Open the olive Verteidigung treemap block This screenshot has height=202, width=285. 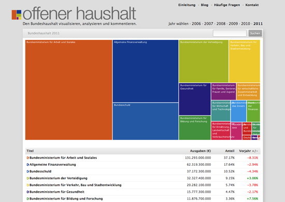click(204, 61)
